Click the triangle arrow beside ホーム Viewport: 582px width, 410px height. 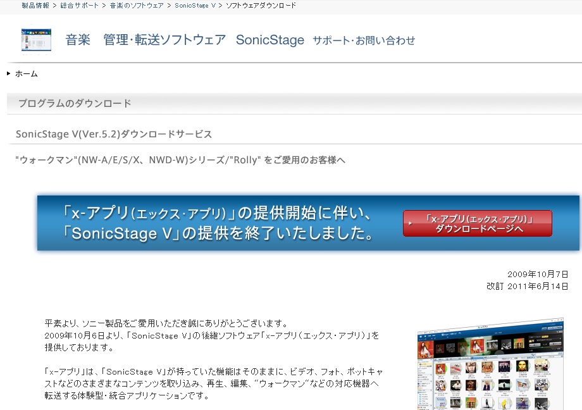(8, 73)
